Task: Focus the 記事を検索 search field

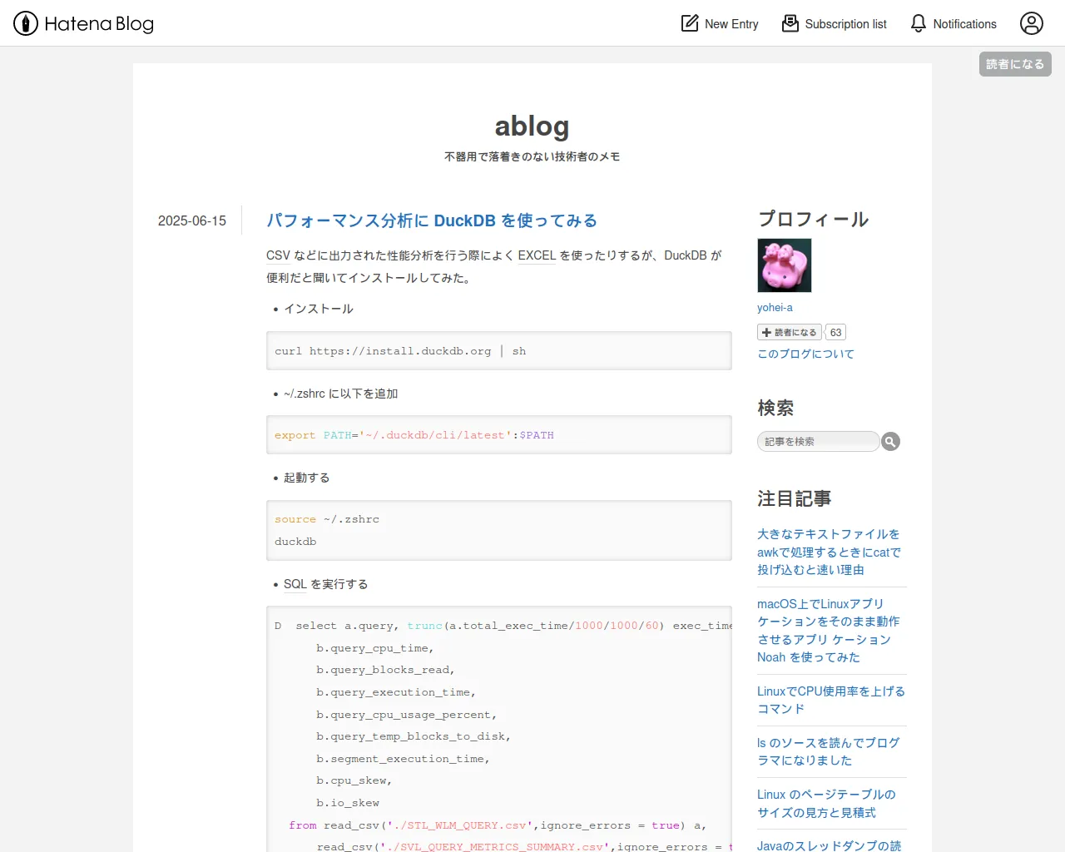Action: [818, 441]
